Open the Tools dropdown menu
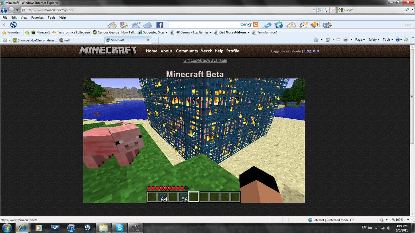The height and width of the screenshot is (233, 415). 387,39
